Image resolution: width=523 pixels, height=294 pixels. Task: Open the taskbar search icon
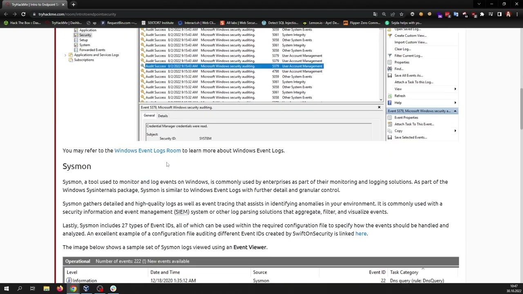20,289
